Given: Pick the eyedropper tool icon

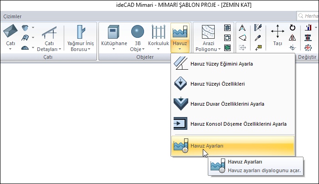Looking at the screenshot, I should tap(258, 38).
